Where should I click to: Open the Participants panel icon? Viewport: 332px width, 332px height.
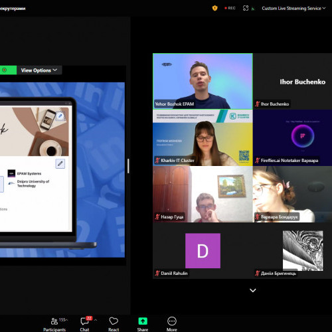click(x=54, y=321)
